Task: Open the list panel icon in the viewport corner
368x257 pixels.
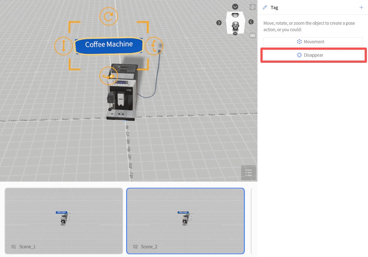Action: tap(249, 172)
